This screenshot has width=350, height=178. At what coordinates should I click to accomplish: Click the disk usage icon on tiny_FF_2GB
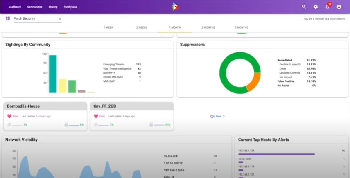(151, 125)
